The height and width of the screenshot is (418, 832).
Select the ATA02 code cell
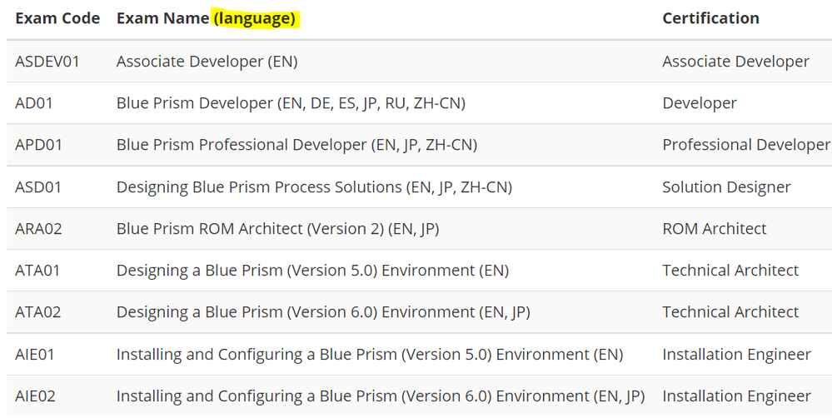(38, 311)
